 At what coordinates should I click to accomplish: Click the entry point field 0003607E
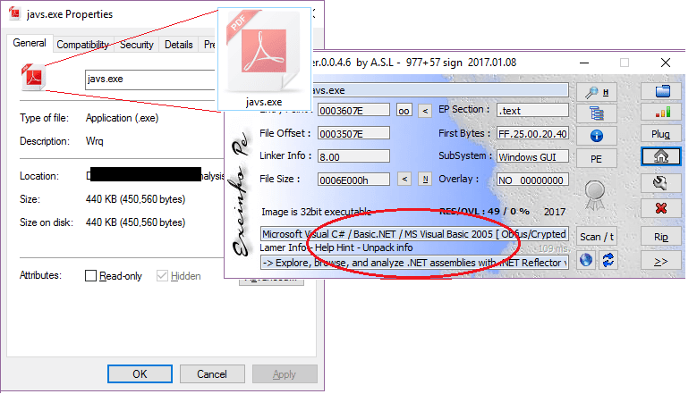[353, 110]
